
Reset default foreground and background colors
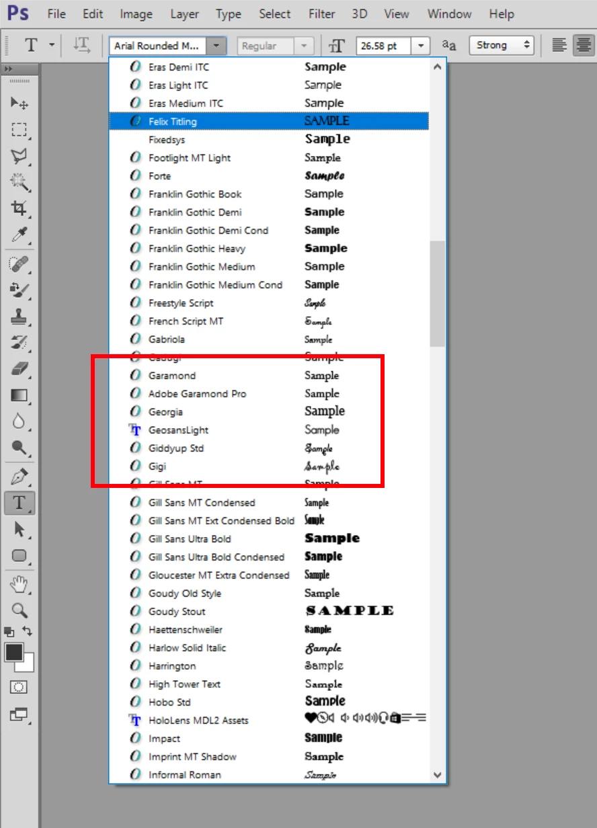(9, 632)
